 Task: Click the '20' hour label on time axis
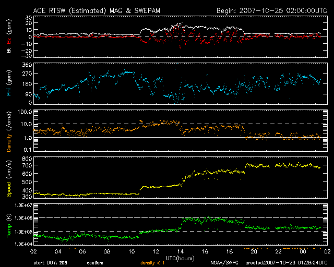pos(254,251)
